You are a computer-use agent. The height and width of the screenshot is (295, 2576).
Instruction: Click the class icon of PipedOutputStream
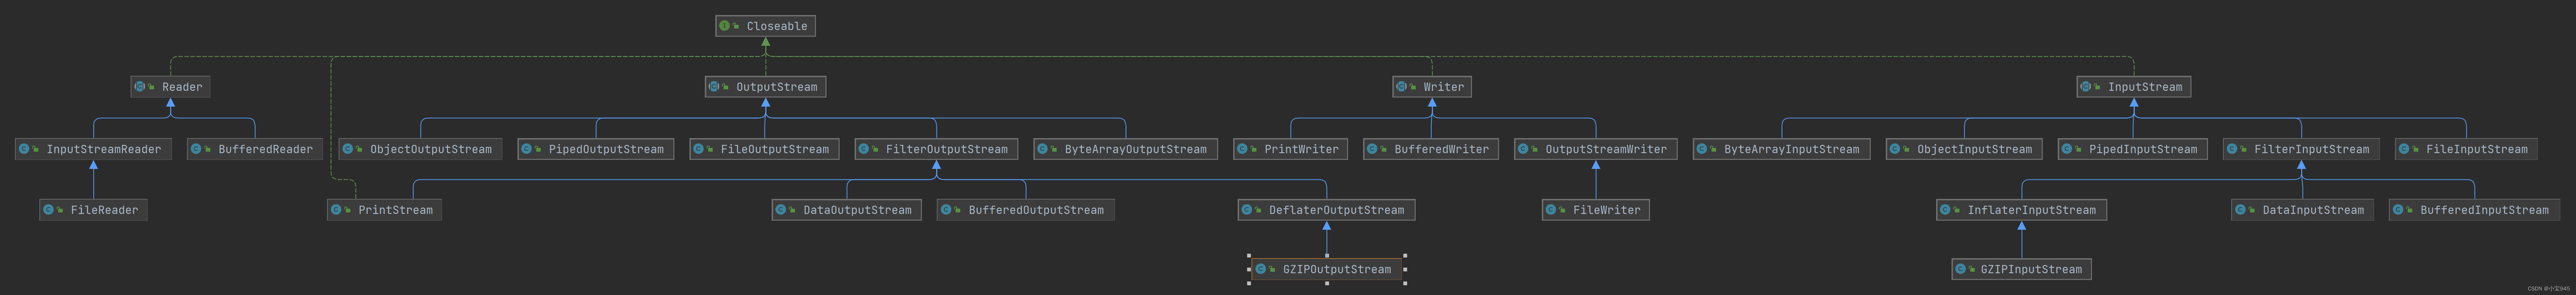[526, 149]
